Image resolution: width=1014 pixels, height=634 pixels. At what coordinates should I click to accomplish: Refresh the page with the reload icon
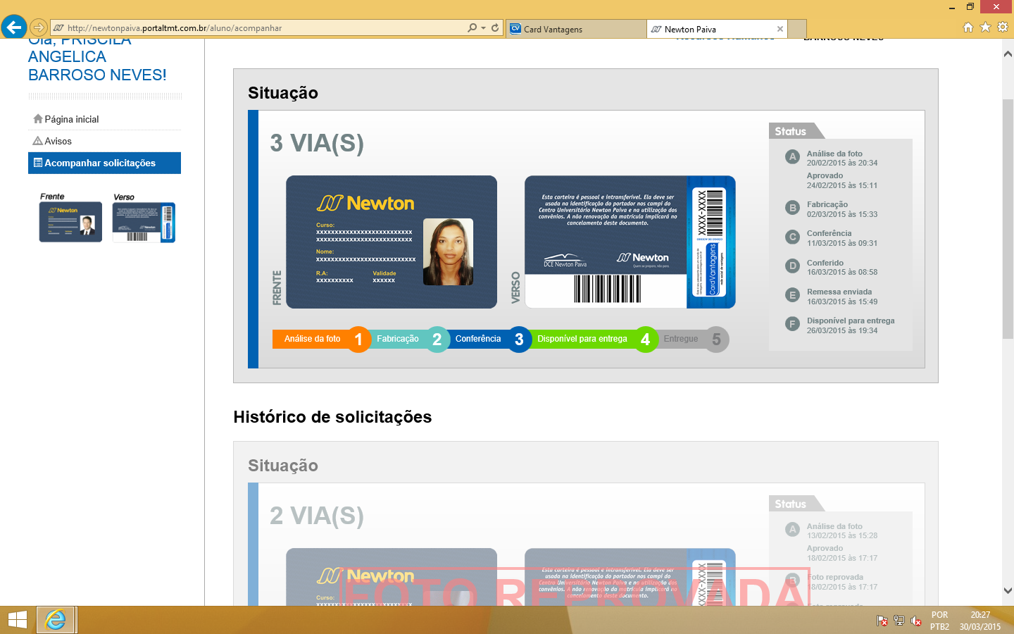tap(495, 27)
